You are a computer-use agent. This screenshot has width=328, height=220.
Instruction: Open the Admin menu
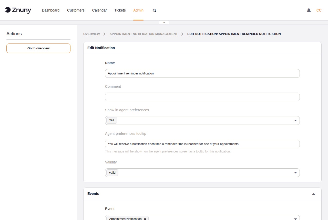pyautogui.click(x=138, y=10)
